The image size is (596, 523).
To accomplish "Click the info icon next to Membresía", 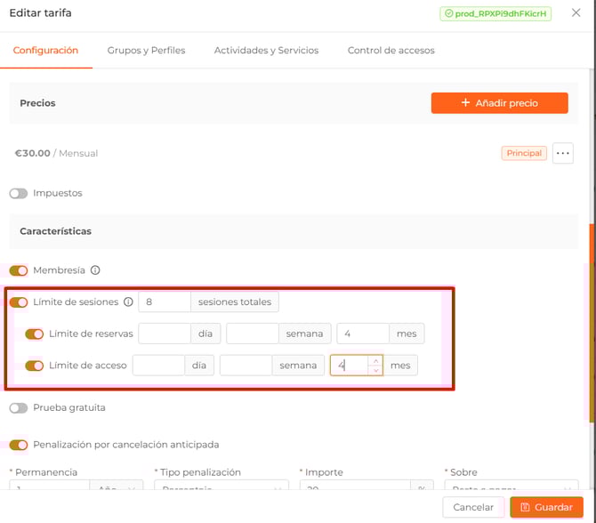I will pos(95,270).
